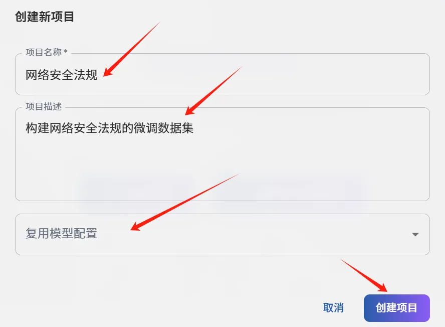Click the 项目描述 field label
This screenshot has width=445, height=327.
[x=44, y=106]
